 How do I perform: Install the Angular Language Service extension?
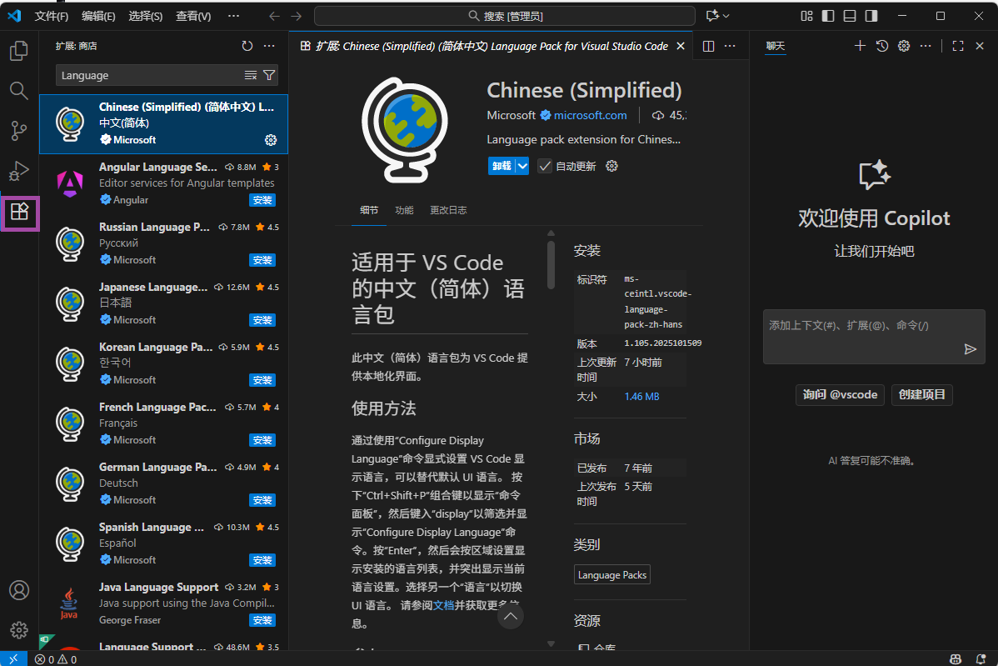[x=262, y=201]
